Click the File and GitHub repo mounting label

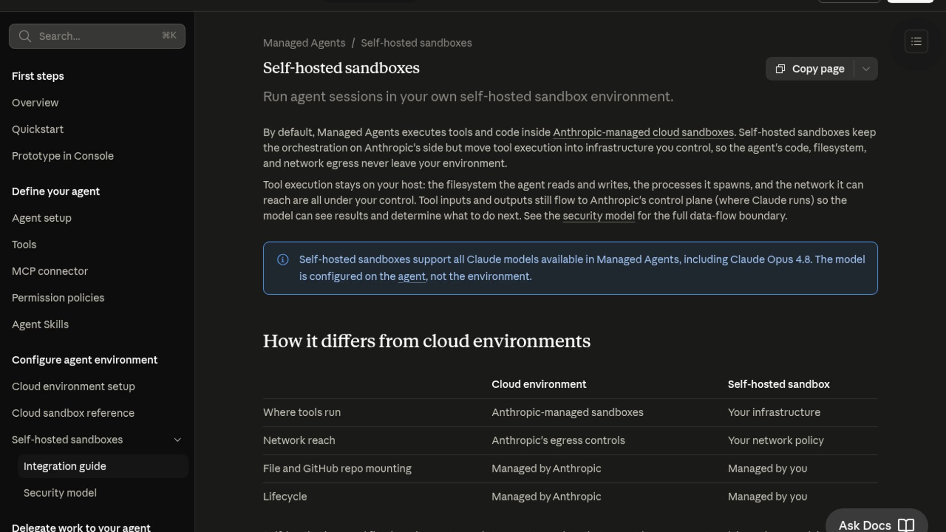(337, 469)
